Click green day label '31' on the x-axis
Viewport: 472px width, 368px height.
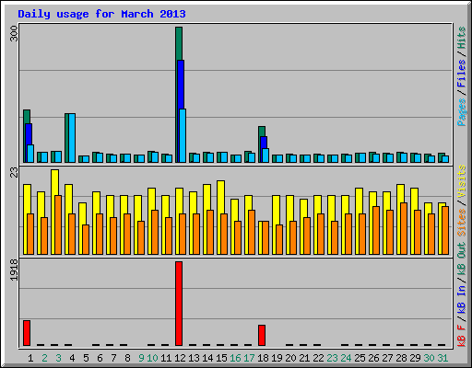442,358
